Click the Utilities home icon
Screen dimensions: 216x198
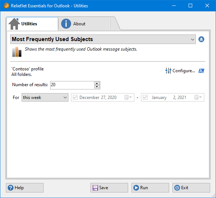pos(14,24)
